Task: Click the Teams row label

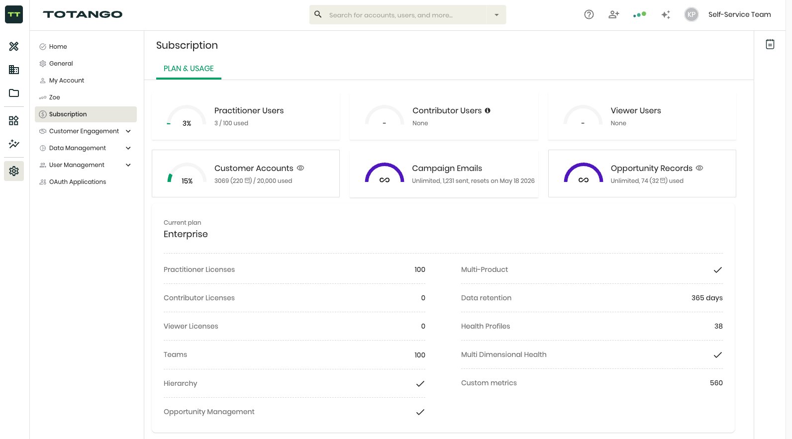Action: (x=175, y=354)
